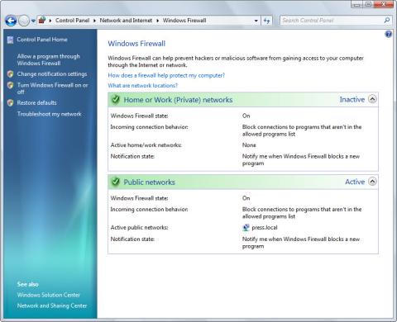Click green shield icon for Public networks
Viewport: 397px width, 322px height.
[116, 182]
